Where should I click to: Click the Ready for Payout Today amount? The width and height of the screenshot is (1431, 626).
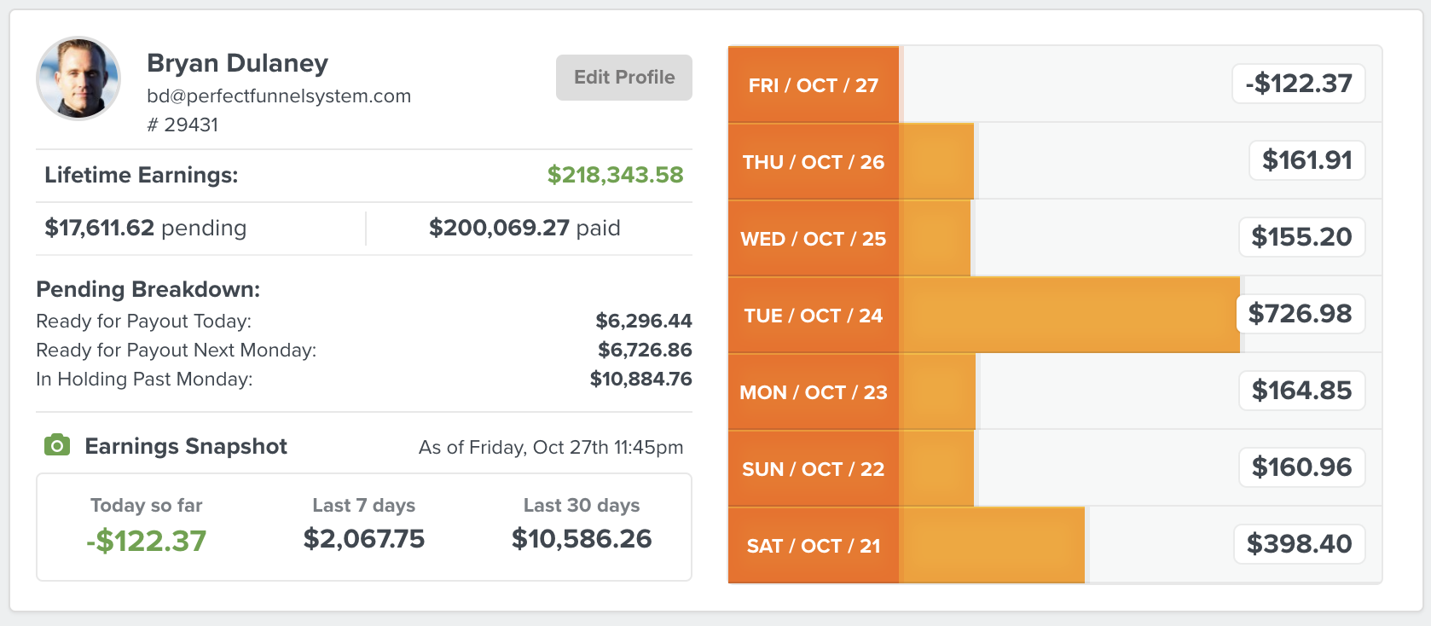click(644, 321)
